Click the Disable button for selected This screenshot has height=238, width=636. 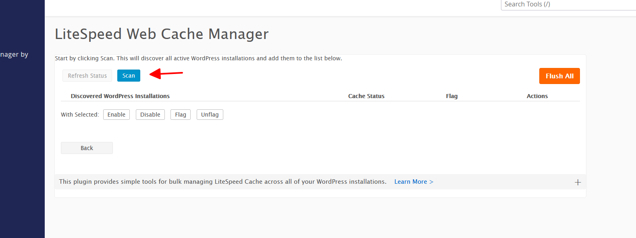tap(150, 115)
